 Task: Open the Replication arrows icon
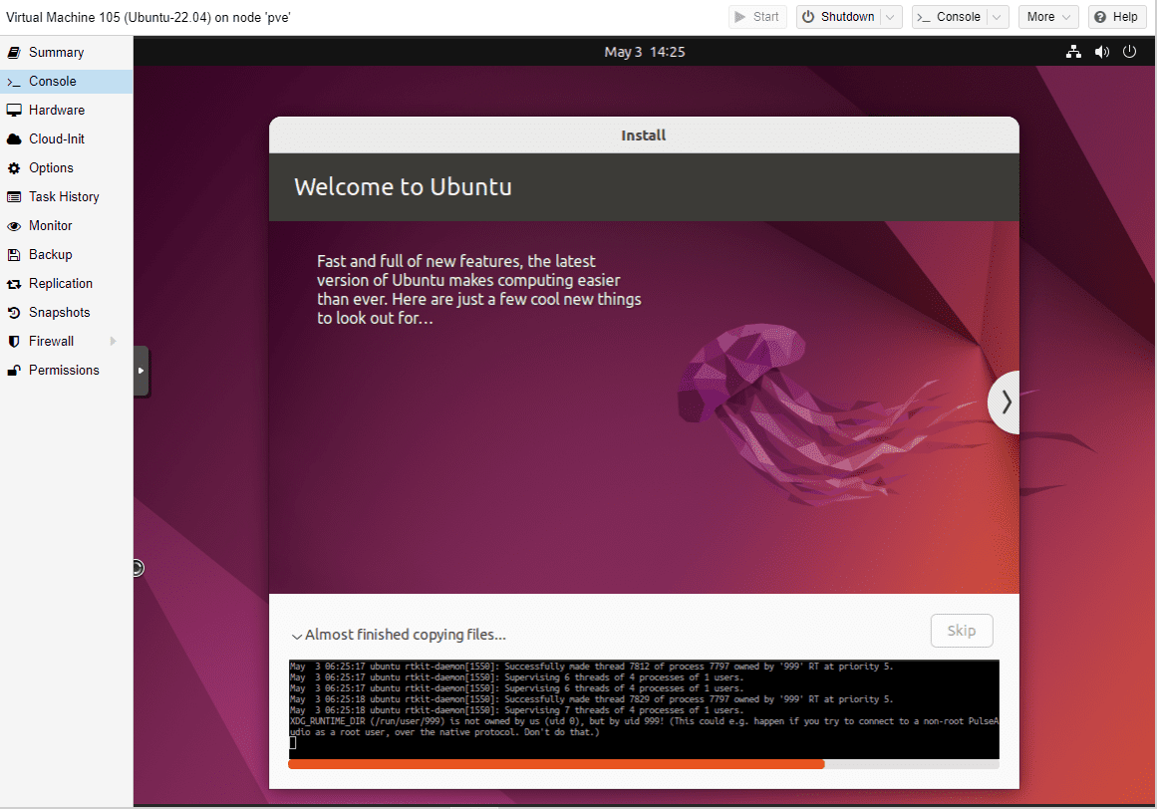13,283
